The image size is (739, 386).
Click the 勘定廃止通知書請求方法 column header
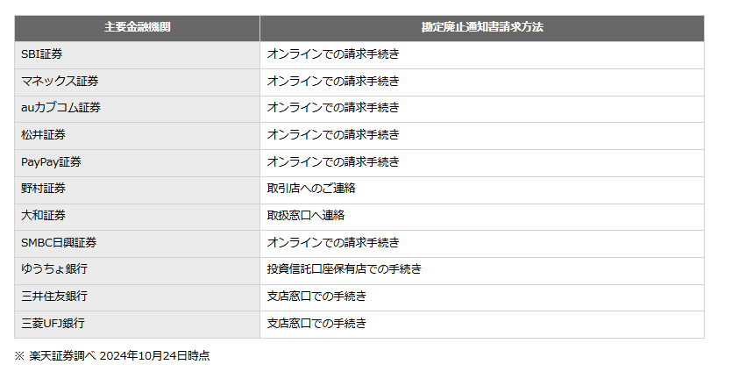[x=482, y=28]
